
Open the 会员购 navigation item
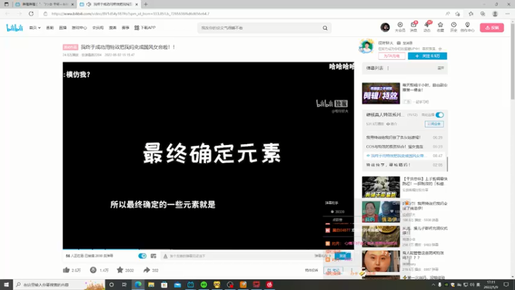point(98,28)
